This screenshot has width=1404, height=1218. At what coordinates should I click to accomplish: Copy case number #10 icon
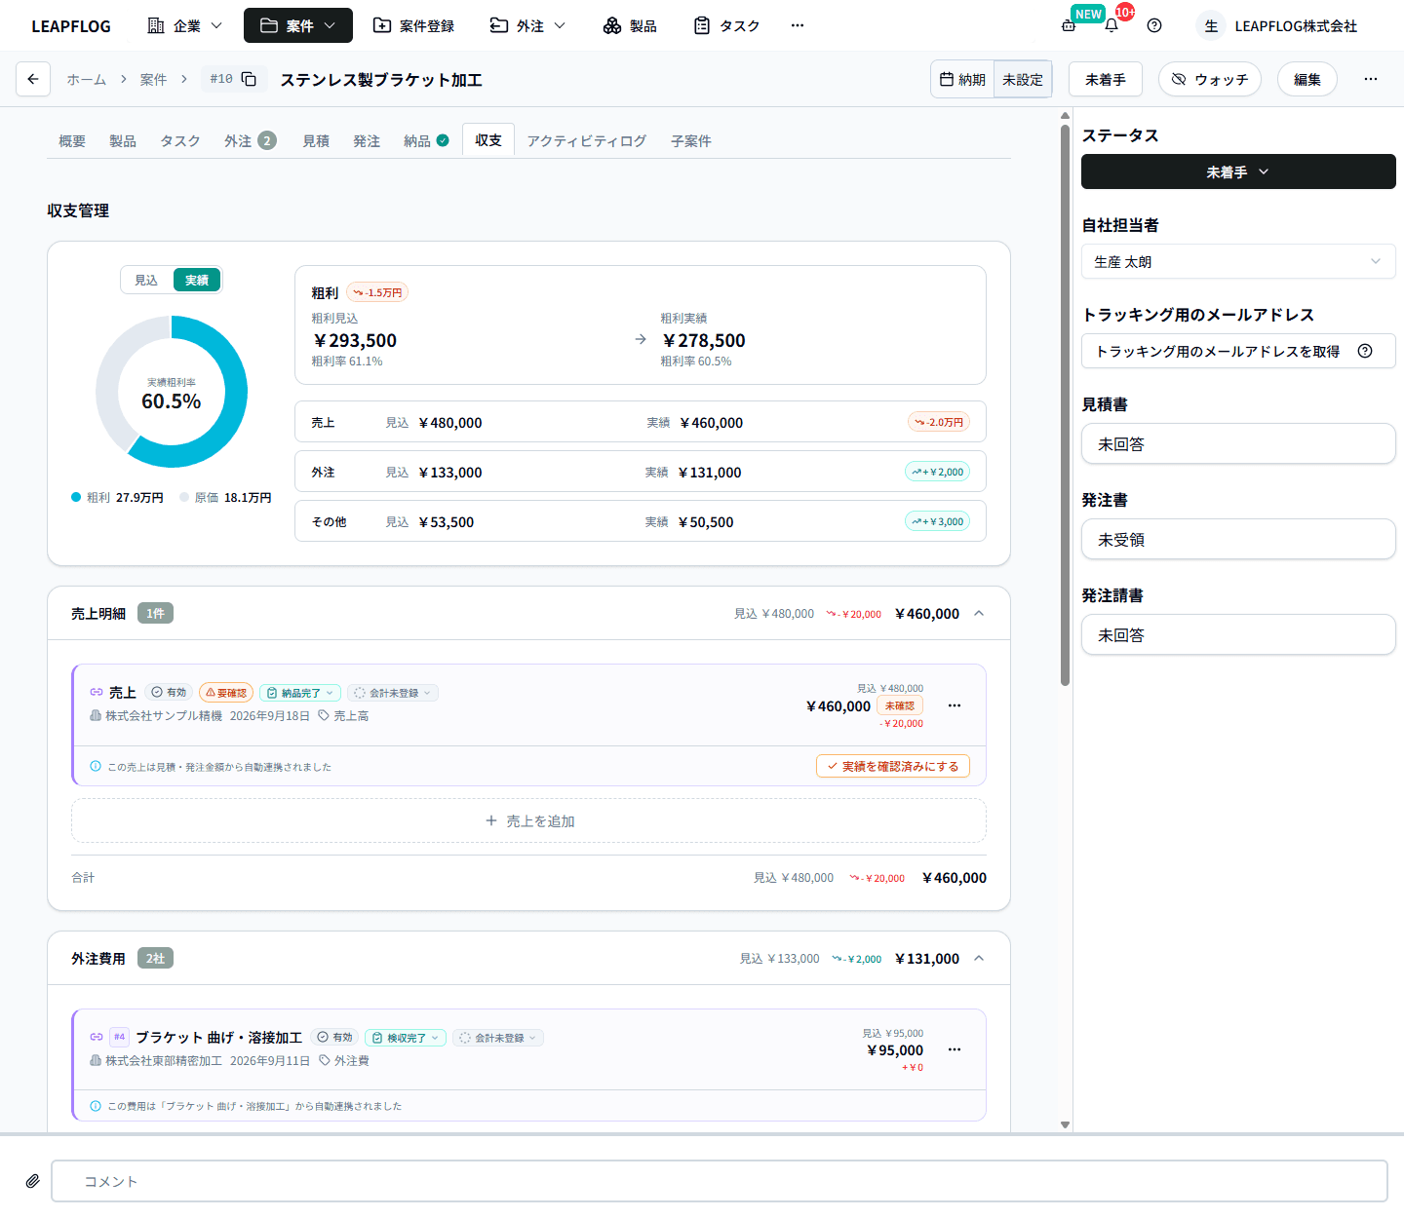coord(249,79)
